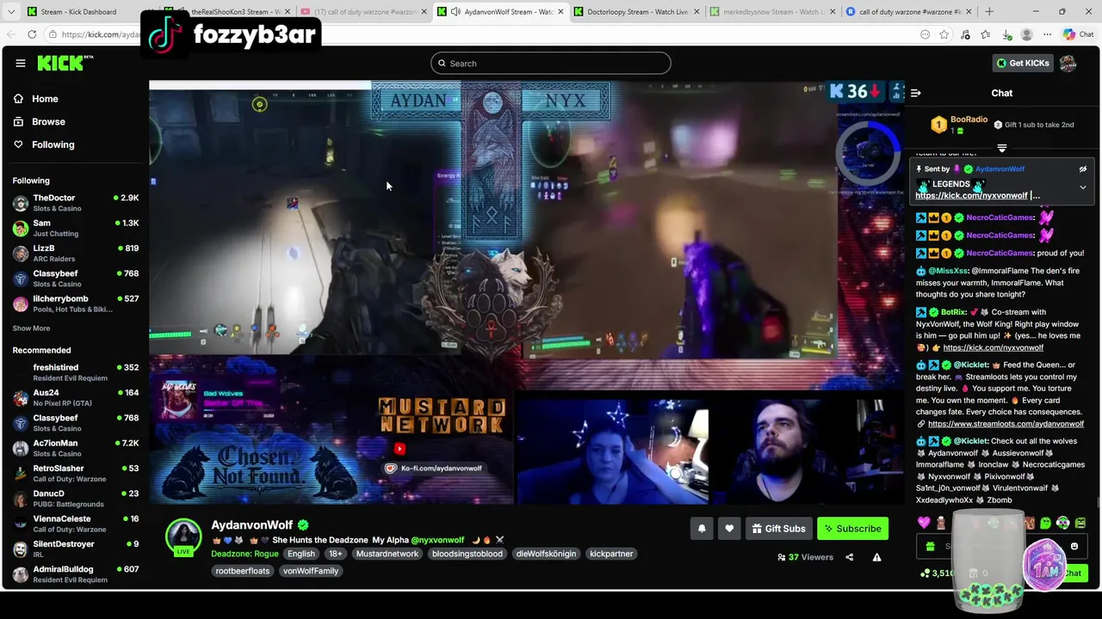Click the video player stream area
The image size is (1102, 619).
point(526,292)
